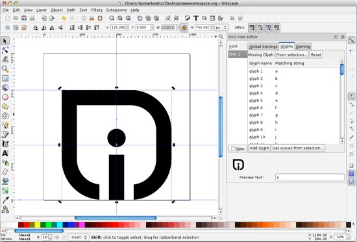Choose the Zoom tool in toolbox
Screen dimensions: 357x242
coord(5,69)
